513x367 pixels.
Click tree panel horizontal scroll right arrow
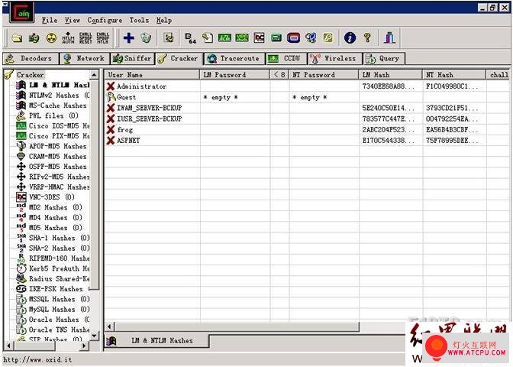point(85,346)
